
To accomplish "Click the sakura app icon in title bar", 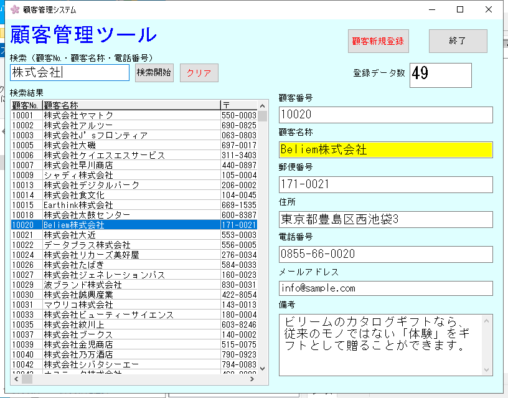I will point(15,9).
